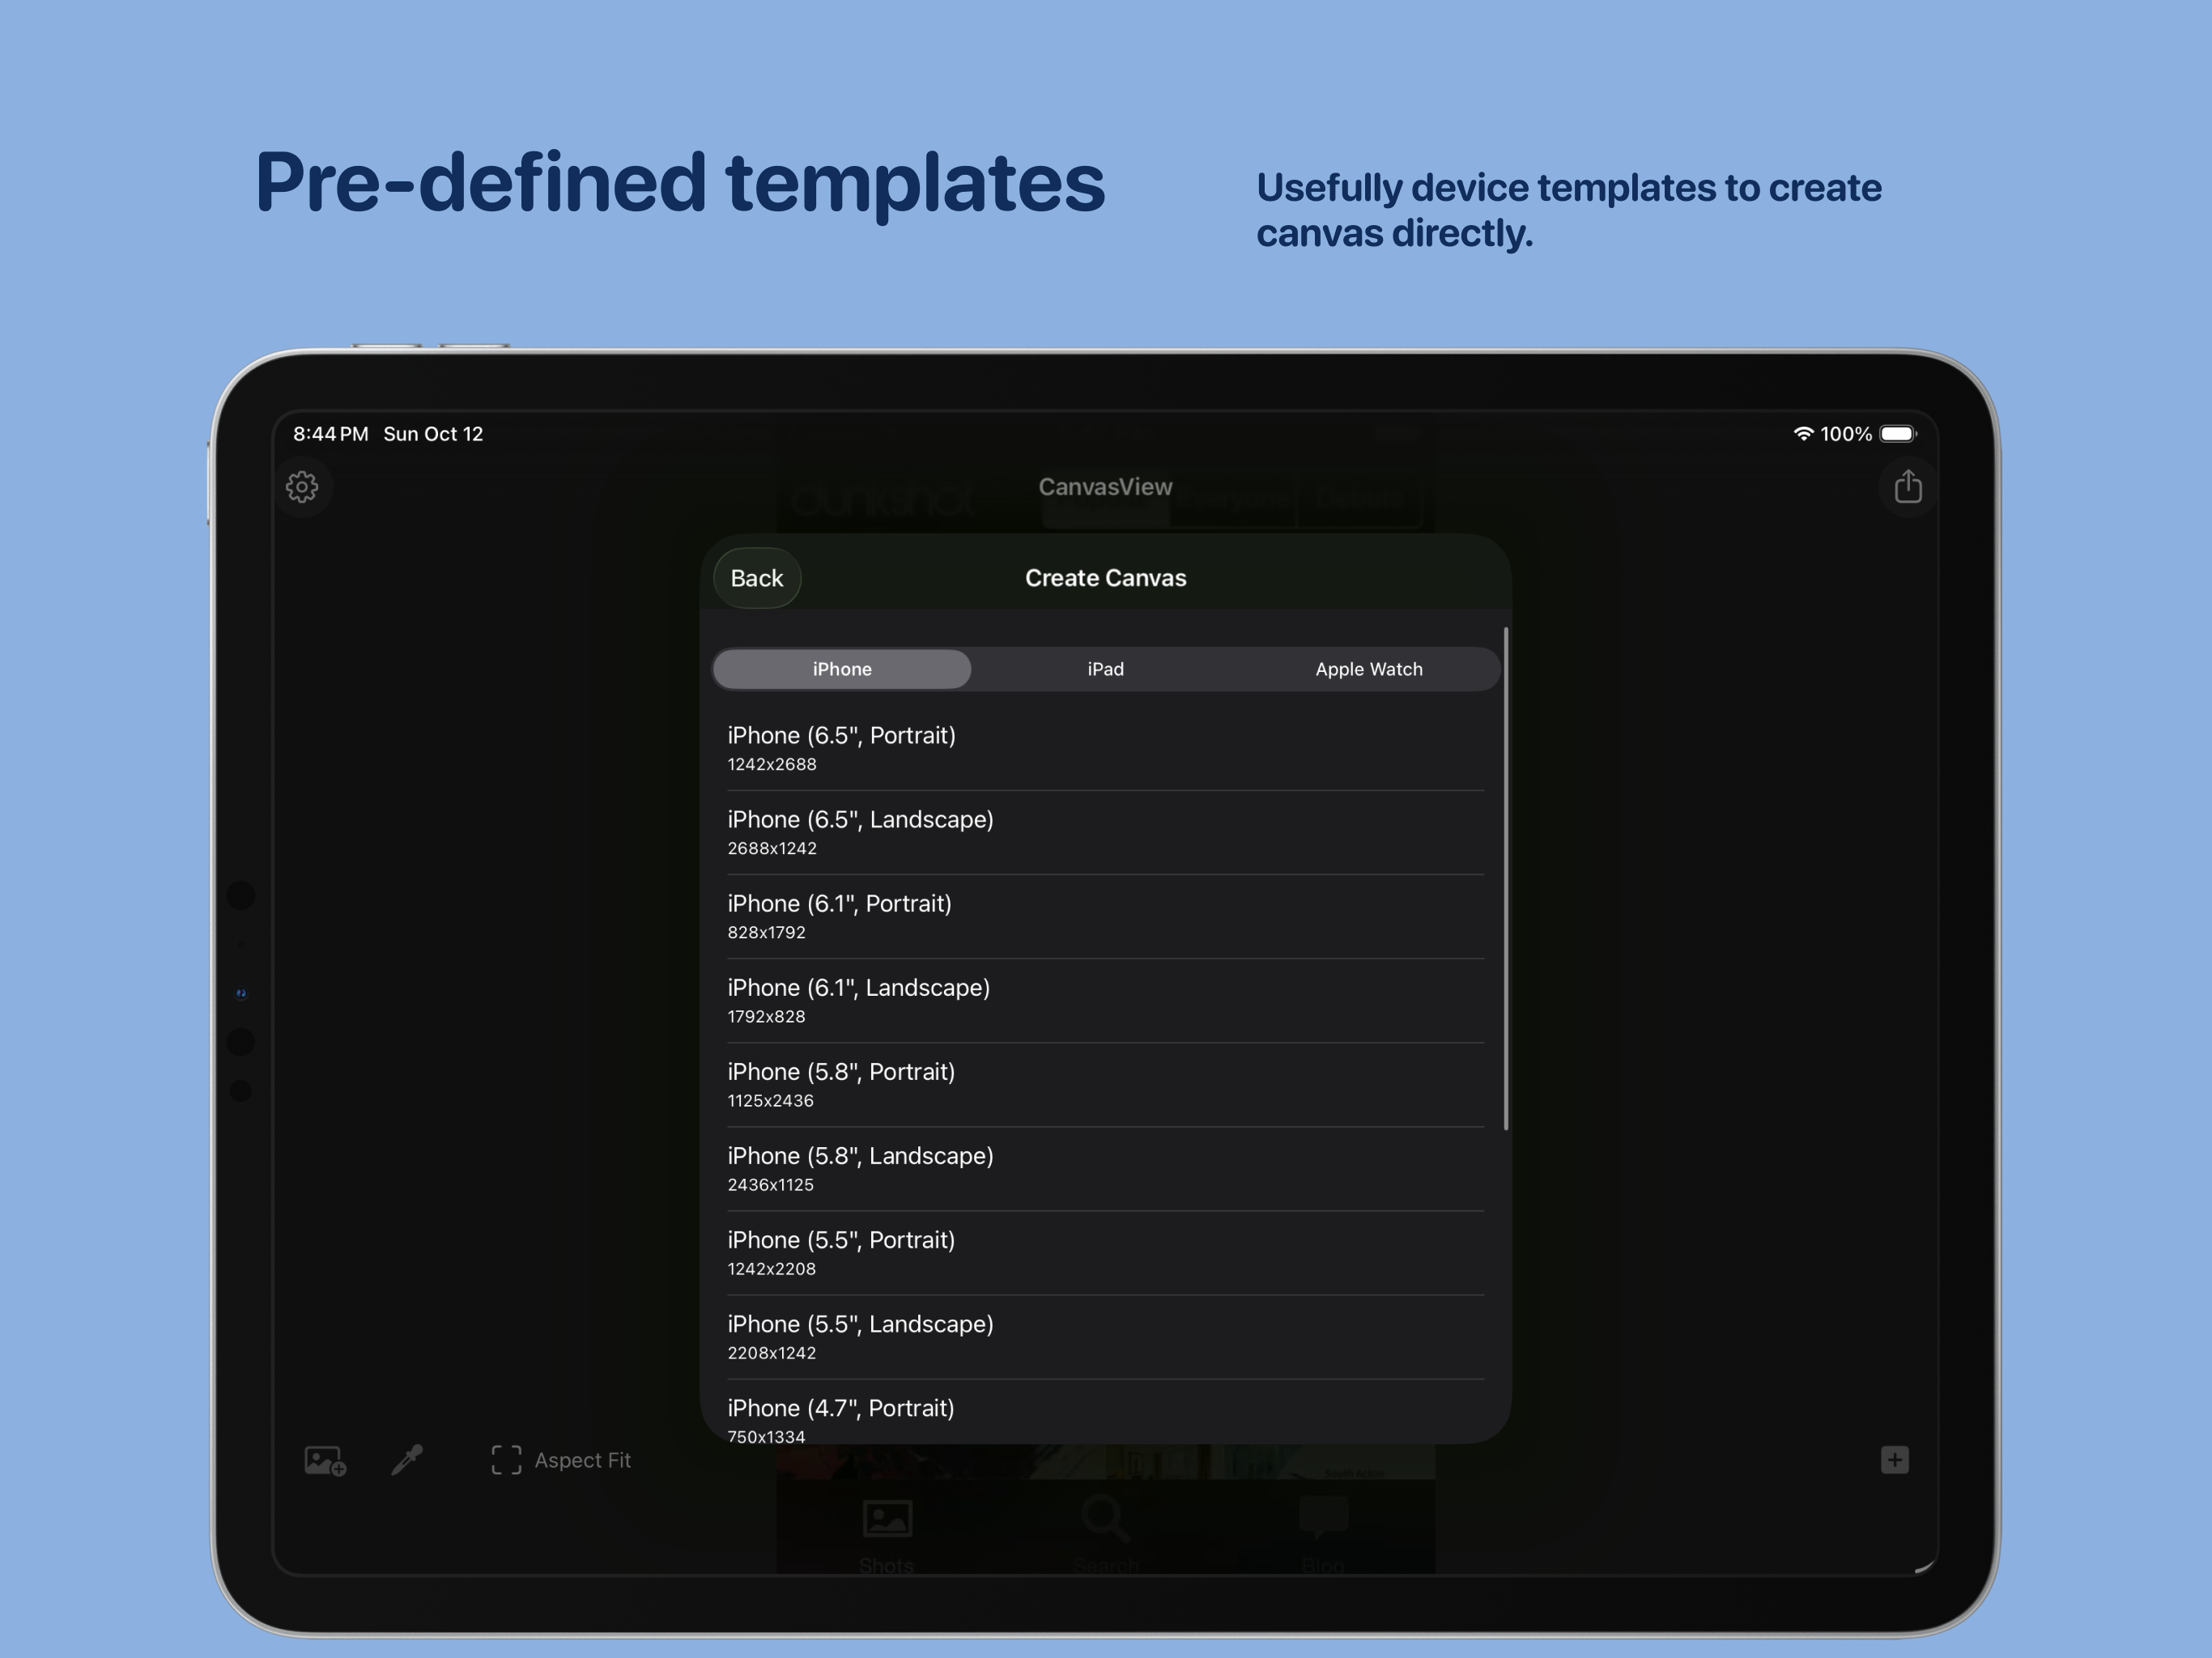Viewport: 2212px width, 1658px height.
Task: Choose iPhone (5.5", Portrait) template
Action: click(x=1106, y=1252)
